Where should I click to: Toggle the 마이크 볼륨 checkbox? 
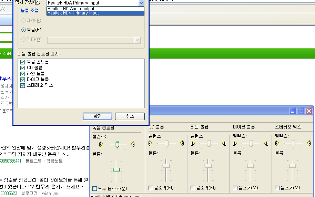pos(22,80)
